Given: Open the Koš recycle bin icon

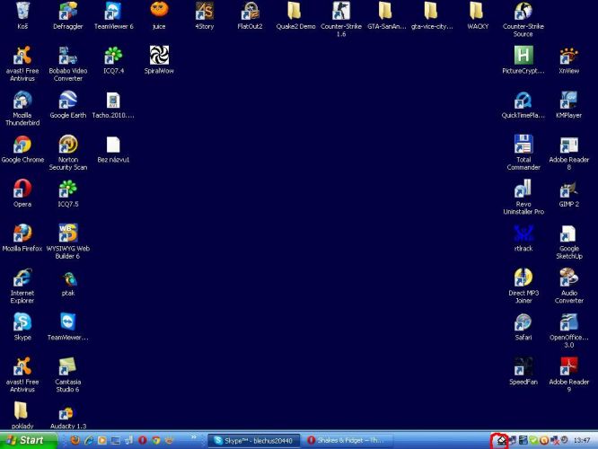Looking at the screenshot, I should pyautogui.click(x=22, y=15).
